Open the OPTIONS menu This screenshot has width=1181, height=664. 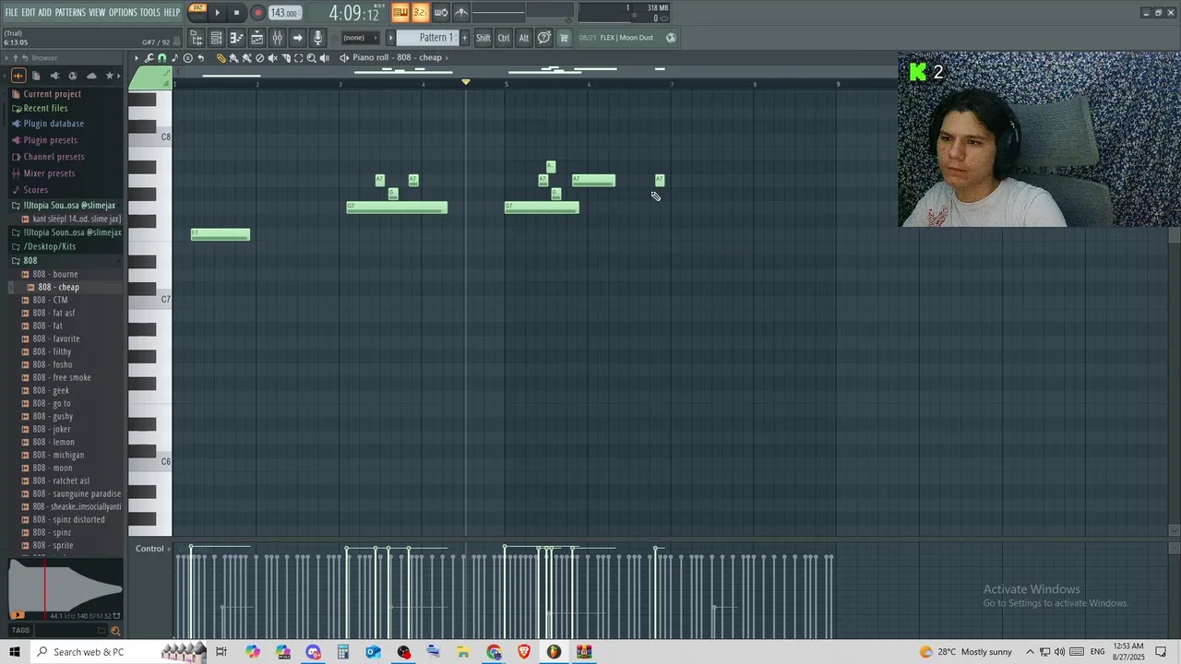click(123, 12)
